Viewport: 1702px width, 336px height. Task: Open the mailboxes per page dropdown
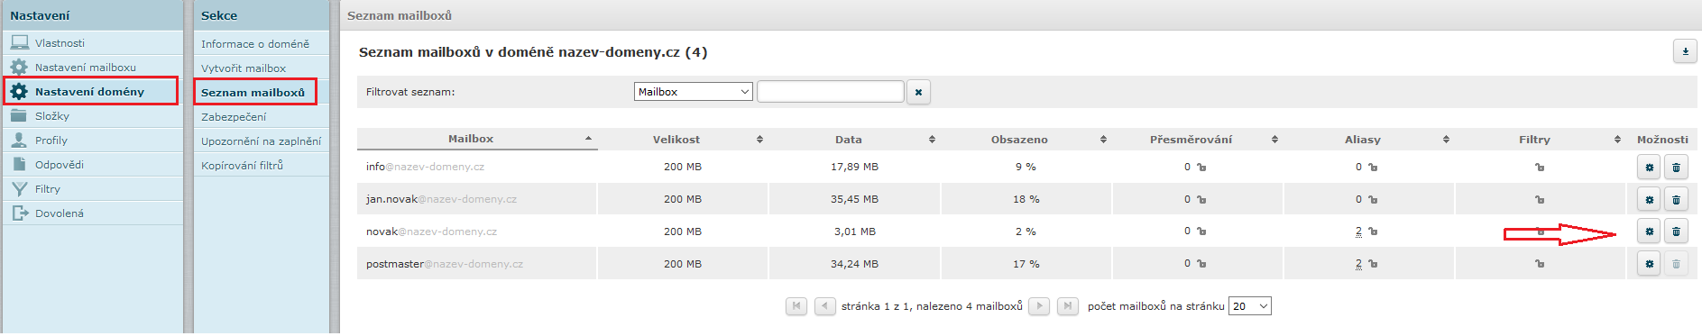[1250, 306]
